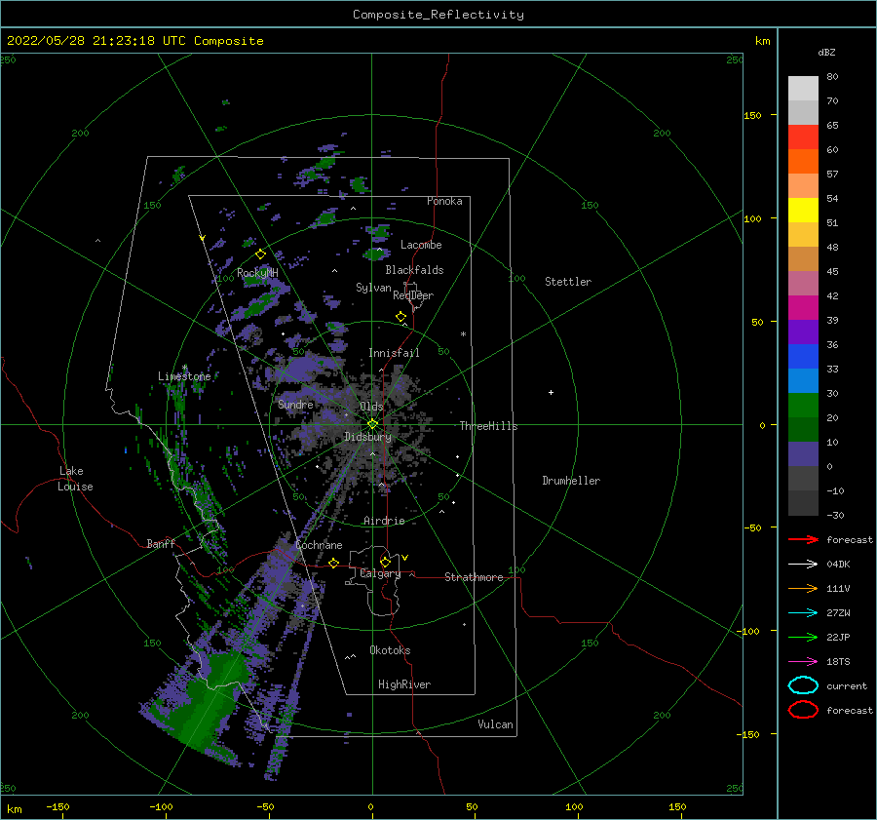The width and height of the screenshot is (877, 820).
Task: Click the dBZ legend heading
Action: pos(826,52)
